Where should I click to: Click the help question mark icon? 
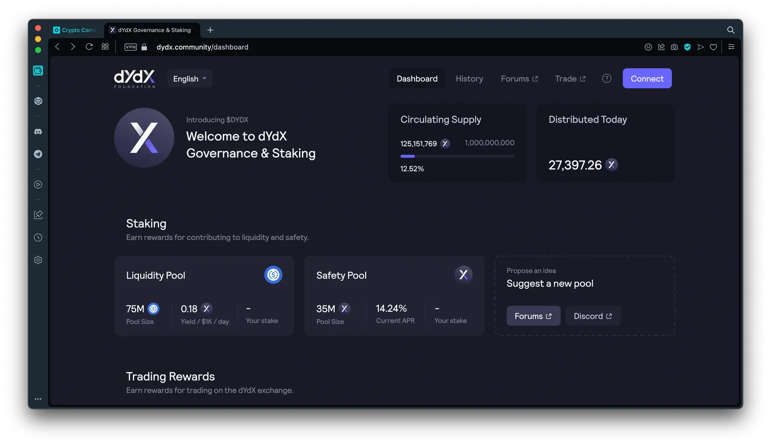pos(607,78)
